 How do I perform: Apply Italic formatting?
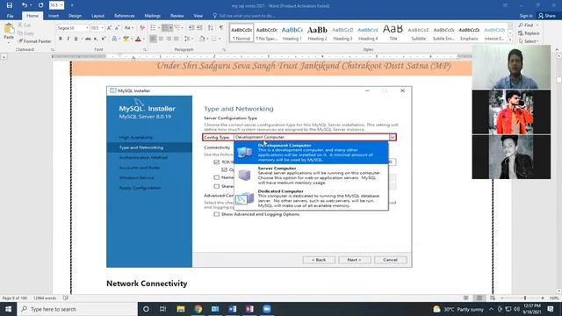point(68,39)
